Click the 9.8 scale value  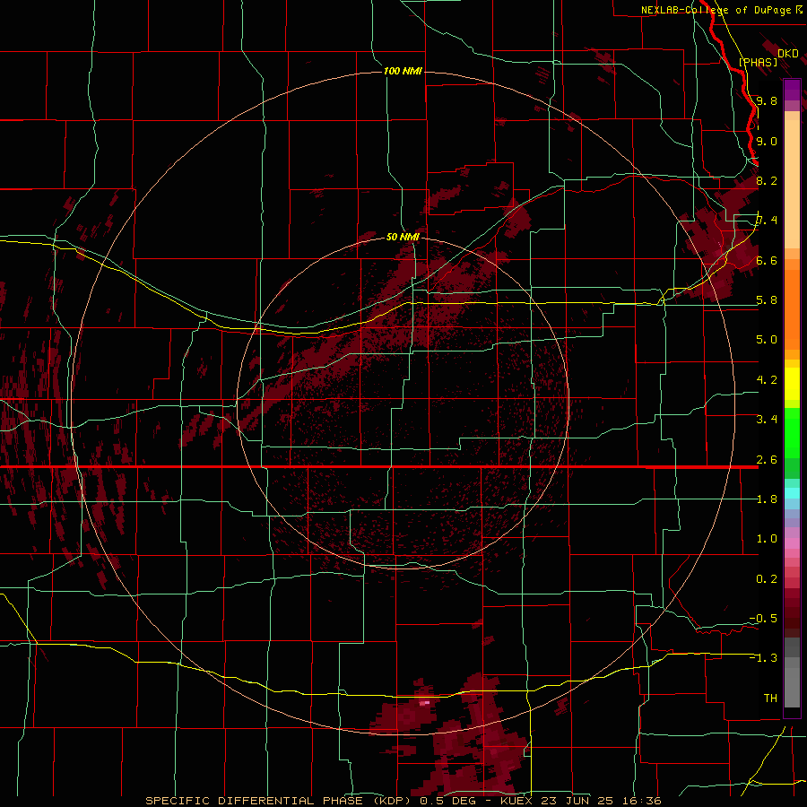tap(767, 100)
